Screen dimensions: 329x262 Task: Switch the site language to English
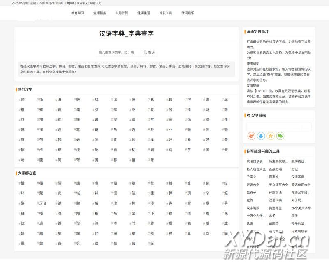(x=70, y=3)
